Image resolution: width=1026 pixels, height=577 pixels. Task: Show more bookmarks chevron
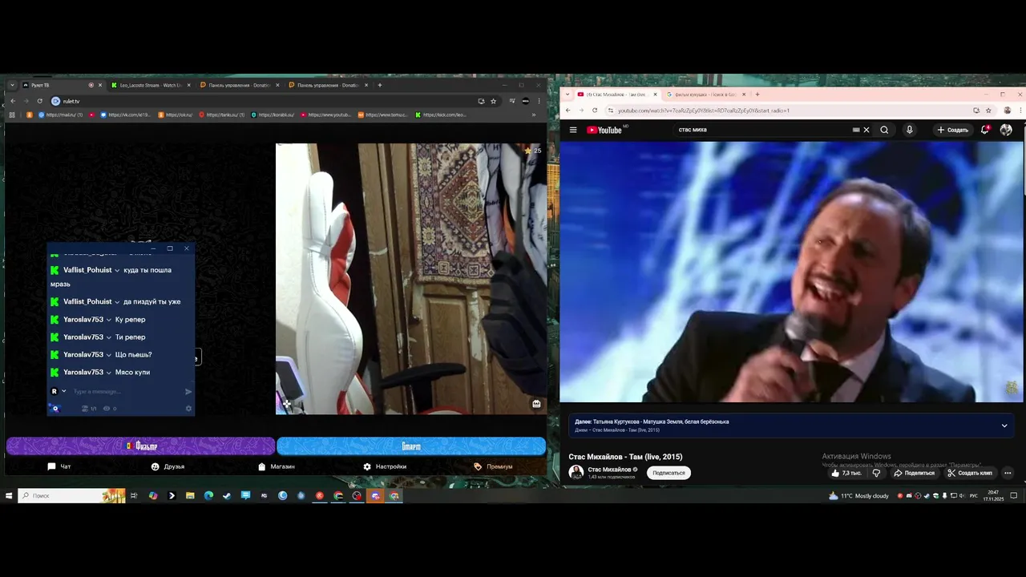pyautogui.click(x=534, y=115)
